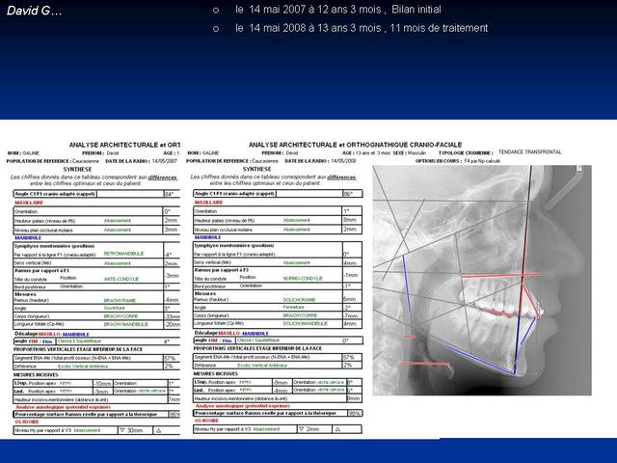Screen dimensions: 617x463
Task: Open the lateral skull X-ray image
Action: pos(492,289)
